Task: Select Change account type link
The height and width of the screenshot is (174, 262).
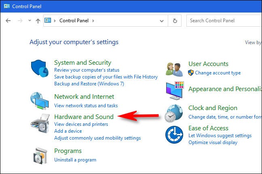Action: coord(218,73)
